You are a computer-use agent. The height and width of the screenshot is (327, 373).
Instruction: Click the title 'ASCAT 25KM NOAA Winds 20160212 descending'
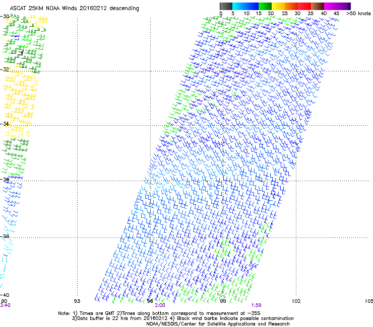click(x=74, y=9)
